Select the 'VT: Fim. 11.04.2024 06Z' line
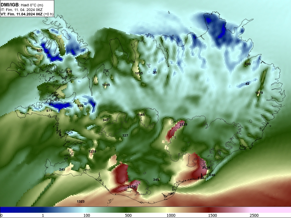This screenshot has width=291, height=218. tap(22, 14)
